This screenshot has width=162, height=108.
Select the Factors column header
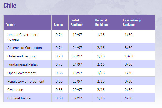tap(11, 25)
